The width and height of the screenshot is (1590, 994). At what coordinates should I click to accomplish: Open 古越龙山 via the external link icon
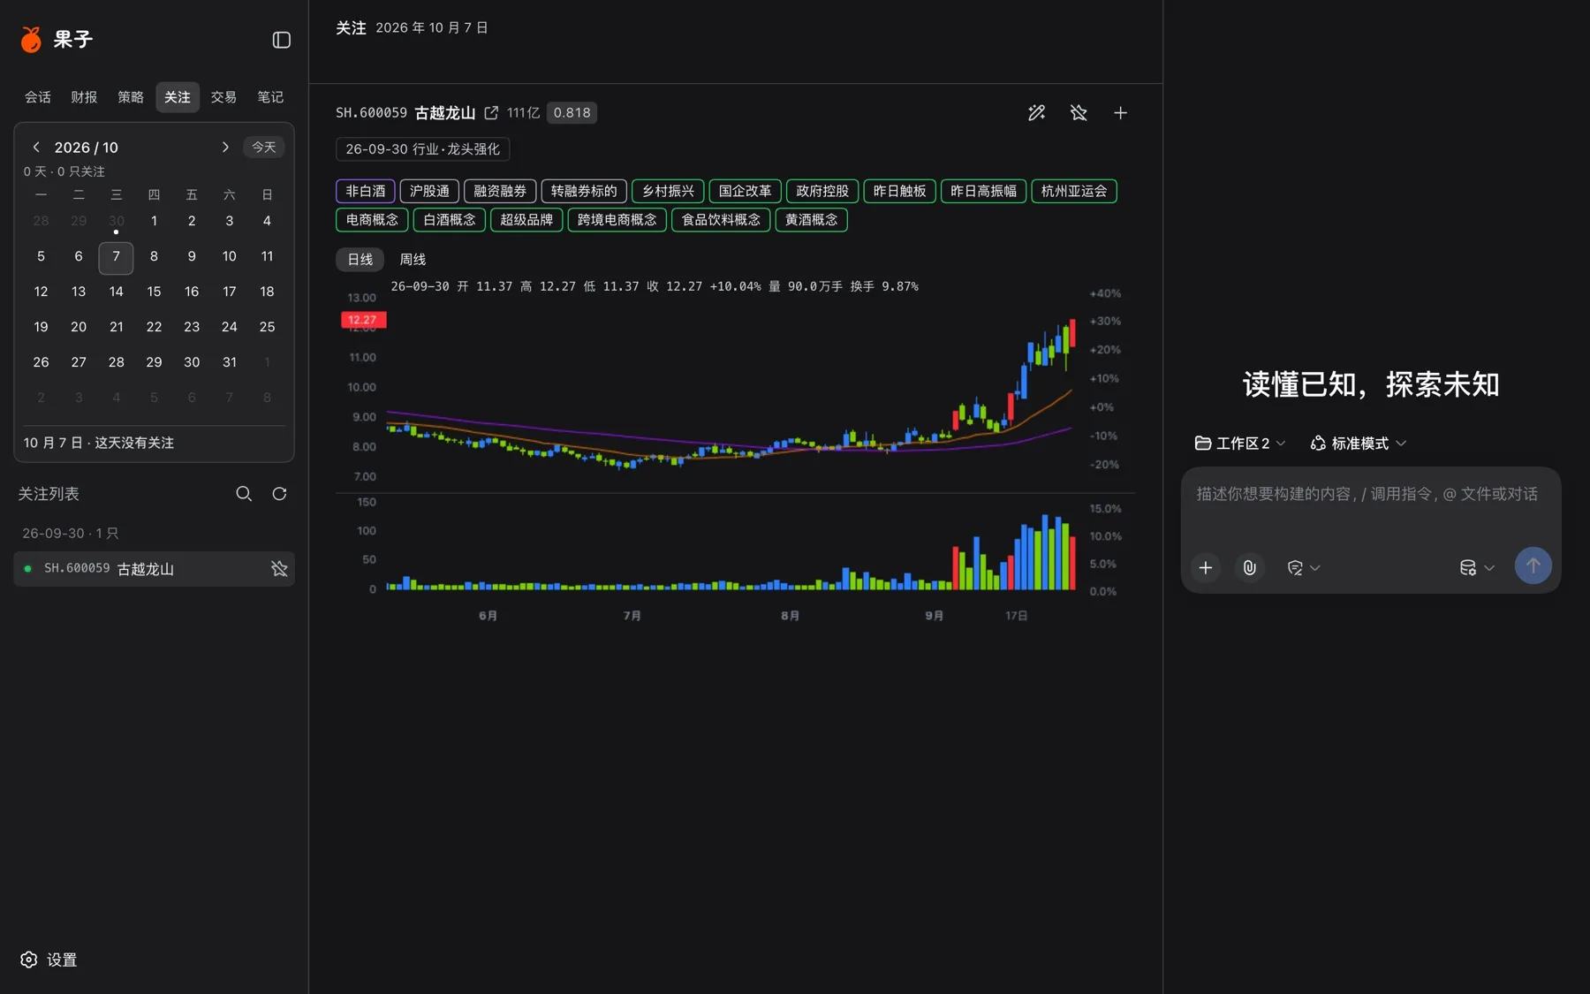491,113
